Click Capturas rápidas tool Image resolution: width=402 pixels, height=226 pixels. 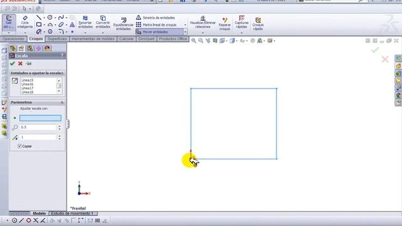pos(241,22)
